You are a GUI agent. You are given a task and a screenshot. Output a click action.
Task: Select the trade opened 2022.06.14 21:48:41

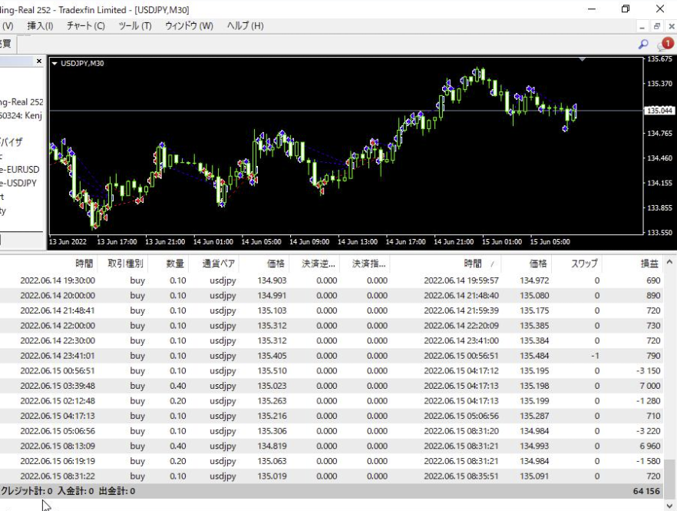tap(332, 310)
